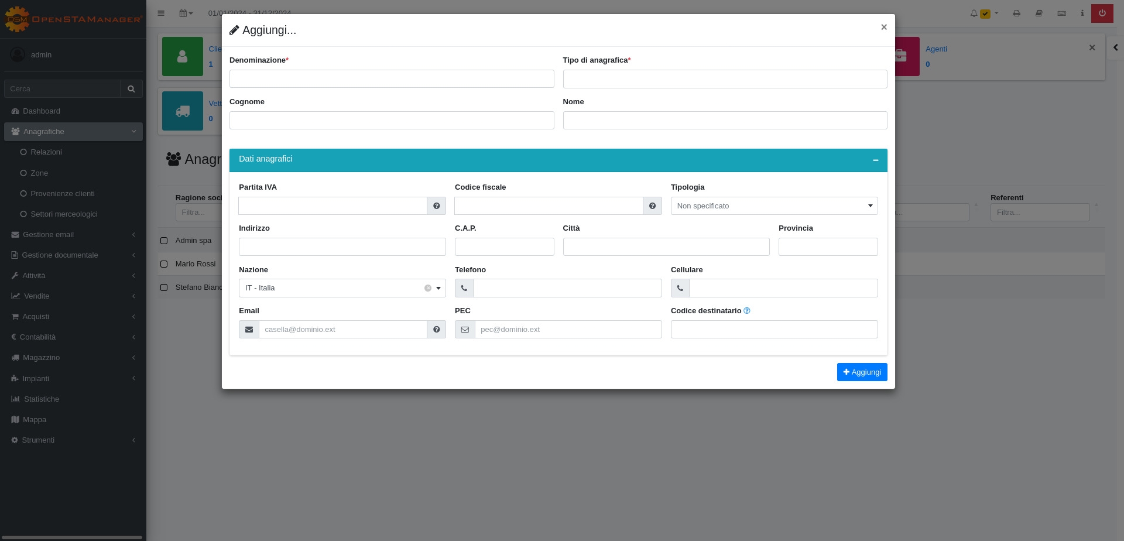The image size is (1124, 541).
Task: Click the sidebar search magnifier icon
Action: [131, 89]
